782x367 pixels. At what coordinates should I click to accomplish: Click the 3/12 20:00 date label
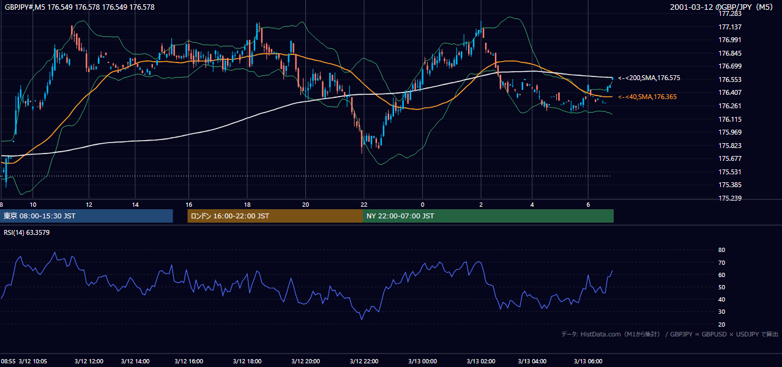pyautogui.click(x=306, y=361)
